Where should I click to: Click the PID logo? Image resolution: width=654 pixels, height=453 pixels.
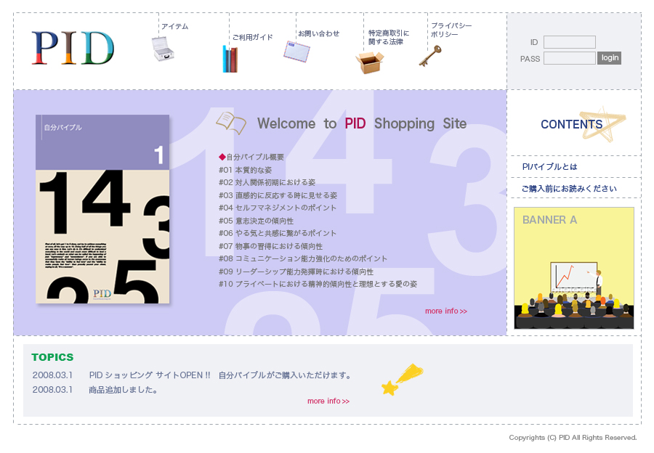pos(73,48)
